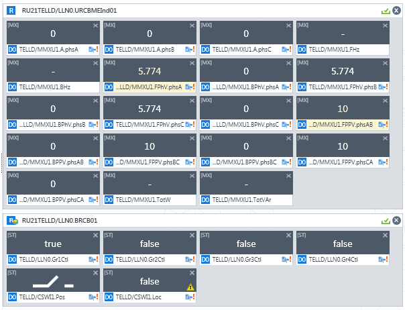Click the 5.774 value on the FPhV.phsC tile
Image resolution: width=405 pixels, height=310 pixels.
[149, 108]
